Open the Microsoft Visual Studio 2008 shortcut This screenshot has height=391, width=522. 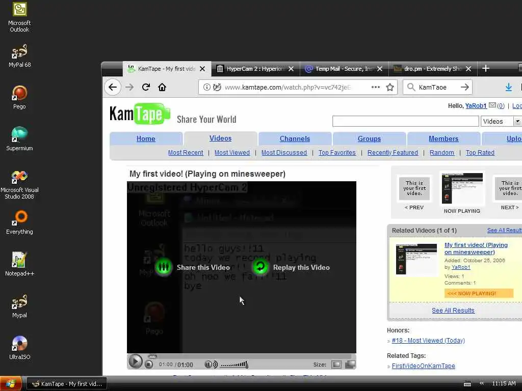pos(19,184)
